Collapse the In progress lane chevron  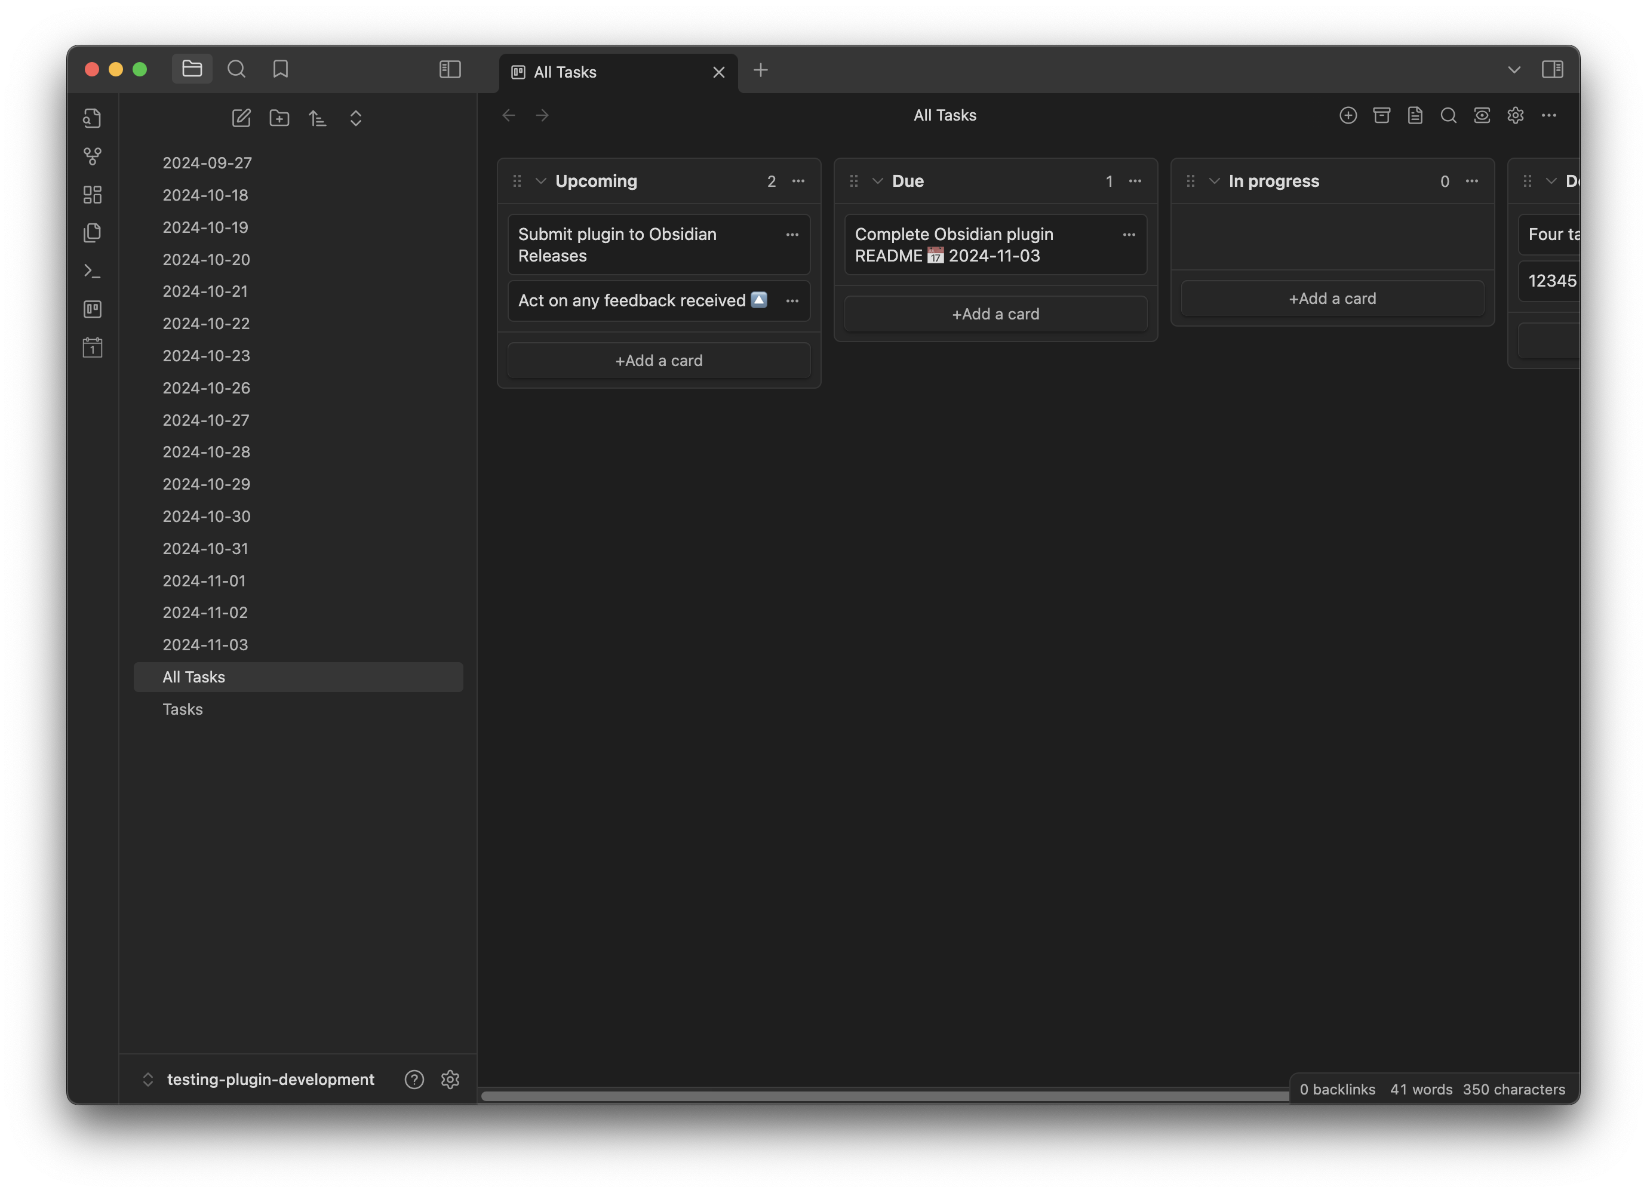pos(1214,182)
